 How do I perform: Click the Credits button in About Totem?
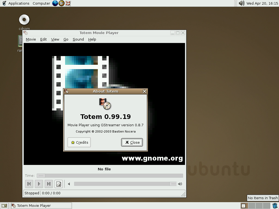pos(79,142)
